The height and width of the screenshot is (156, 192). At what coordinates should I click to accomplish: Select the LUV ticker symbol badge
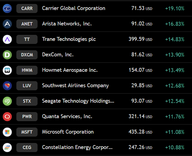point(27,86)
